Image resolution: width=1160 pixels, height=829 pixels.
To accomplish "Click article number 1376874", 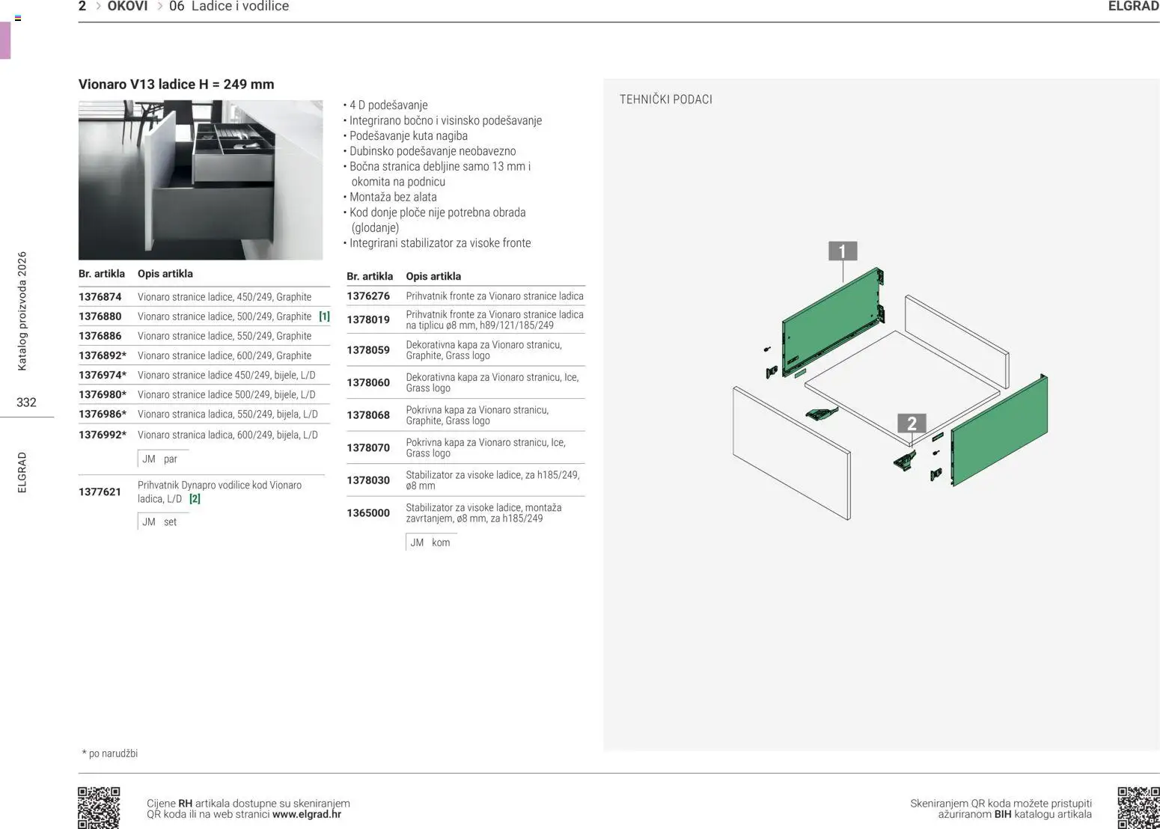I will click(x=100, y=297).
